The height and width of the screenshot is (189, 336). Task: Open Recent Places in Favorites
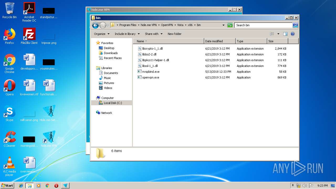[113, 58]
